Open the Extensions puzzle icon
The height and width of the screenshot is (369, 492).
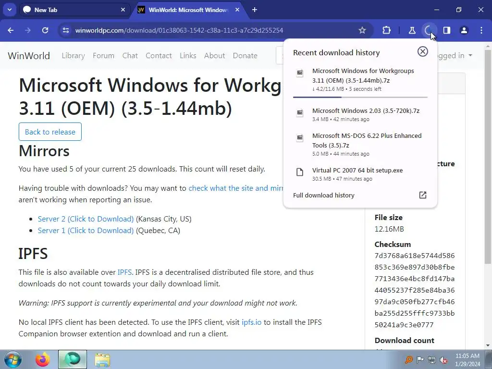click(x=387, y=30)
